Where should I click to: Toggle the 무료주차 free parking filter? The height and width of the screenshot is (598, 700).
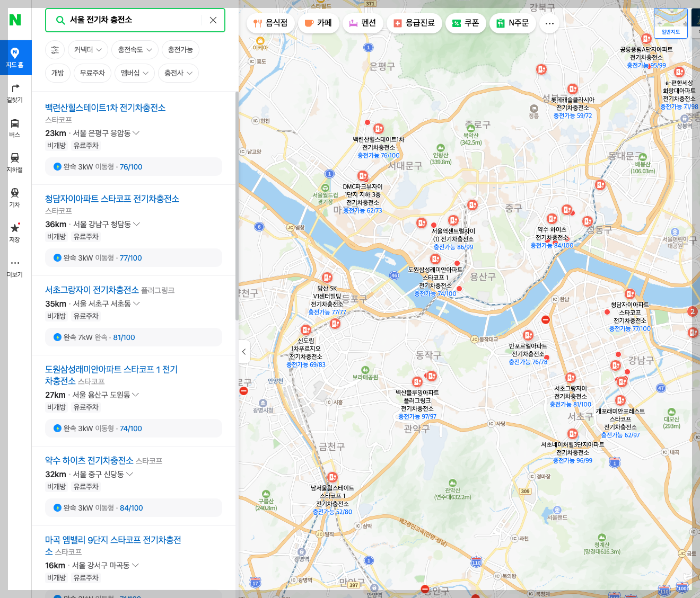point(92,73)
